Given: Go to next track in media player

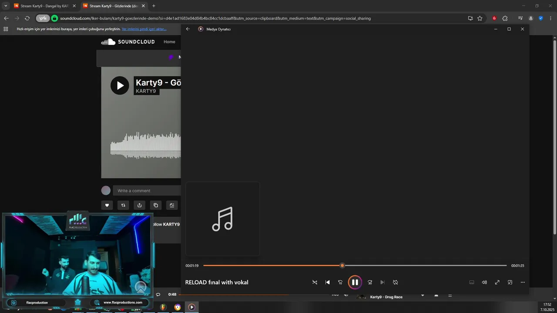Looking at the screenshot, I should point(383,282).
